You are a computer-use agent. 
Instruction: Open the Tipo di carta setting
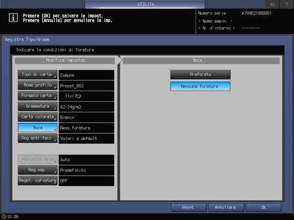[38, 75]
